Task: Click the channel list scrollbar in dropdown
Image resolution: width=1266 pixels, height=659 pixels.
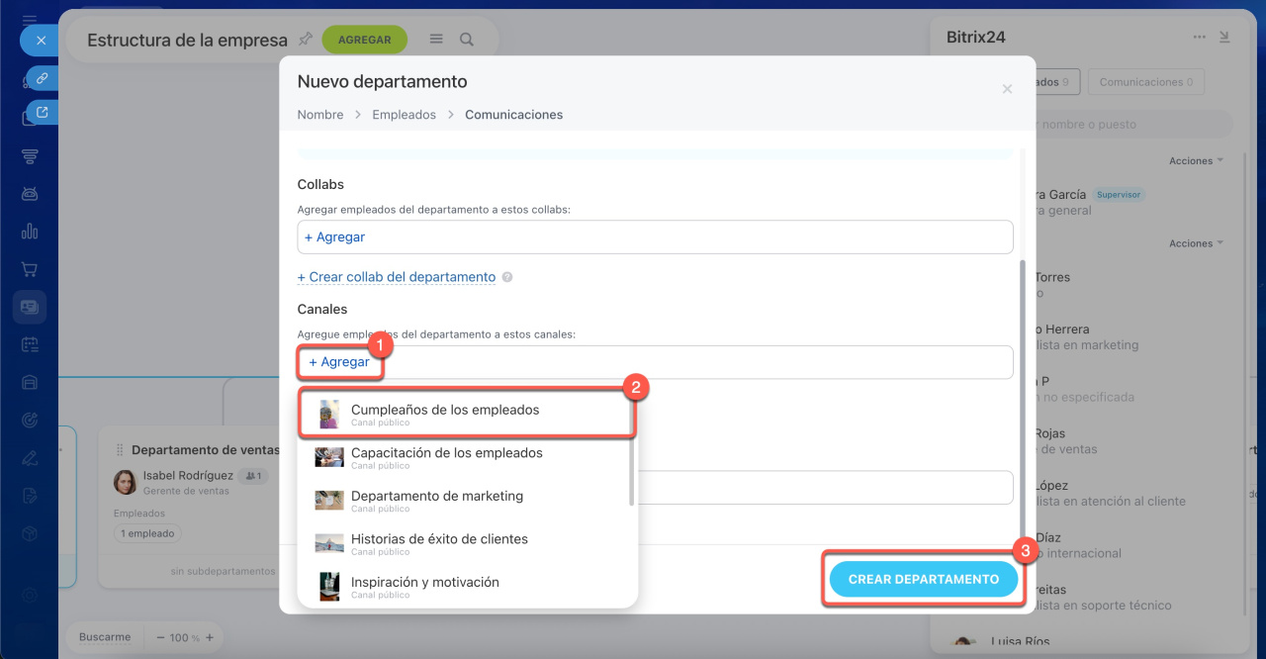Action: [x=631, y=455]
